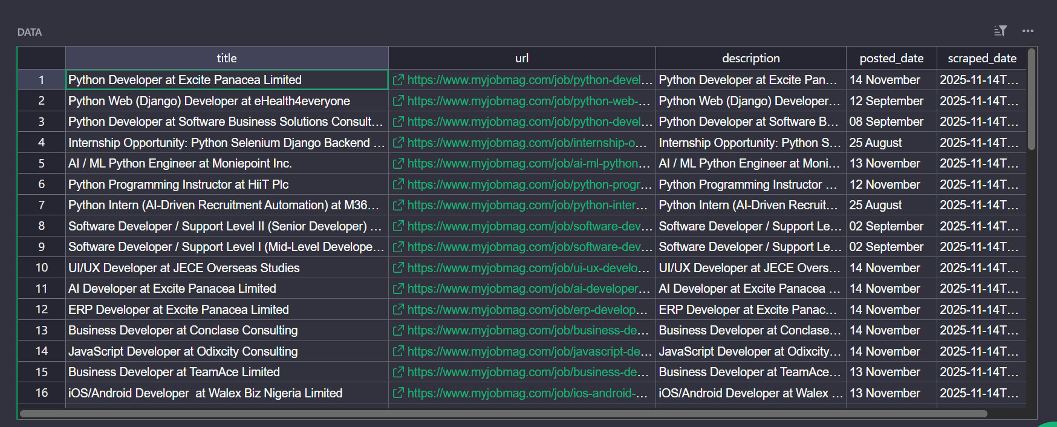The height and width of the screenshot is (427, 1057).
Task: Open external link icon in row 12
Action: pyautogui.click(x=398, y=310)
